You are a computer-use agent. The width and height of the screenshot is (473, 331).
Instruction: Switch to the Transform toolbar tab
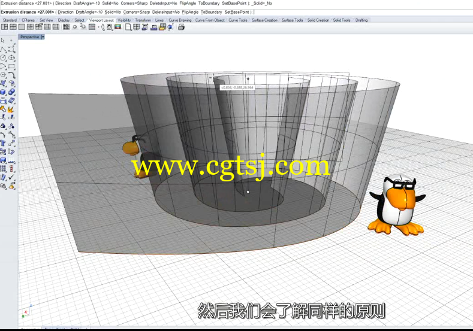click(143, 20)
